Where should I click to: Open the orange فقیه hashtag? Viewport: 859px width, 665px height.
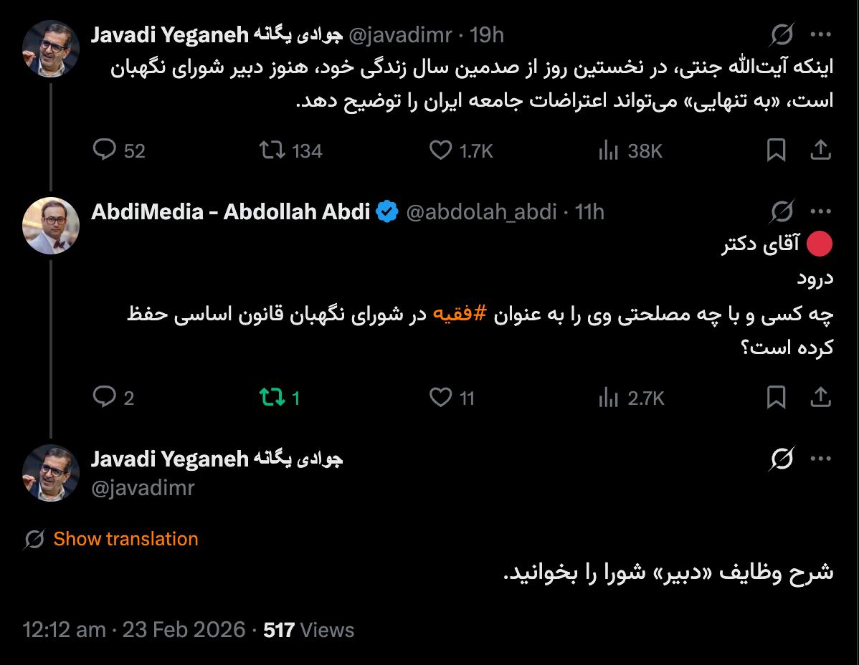(x=453, y=315)
